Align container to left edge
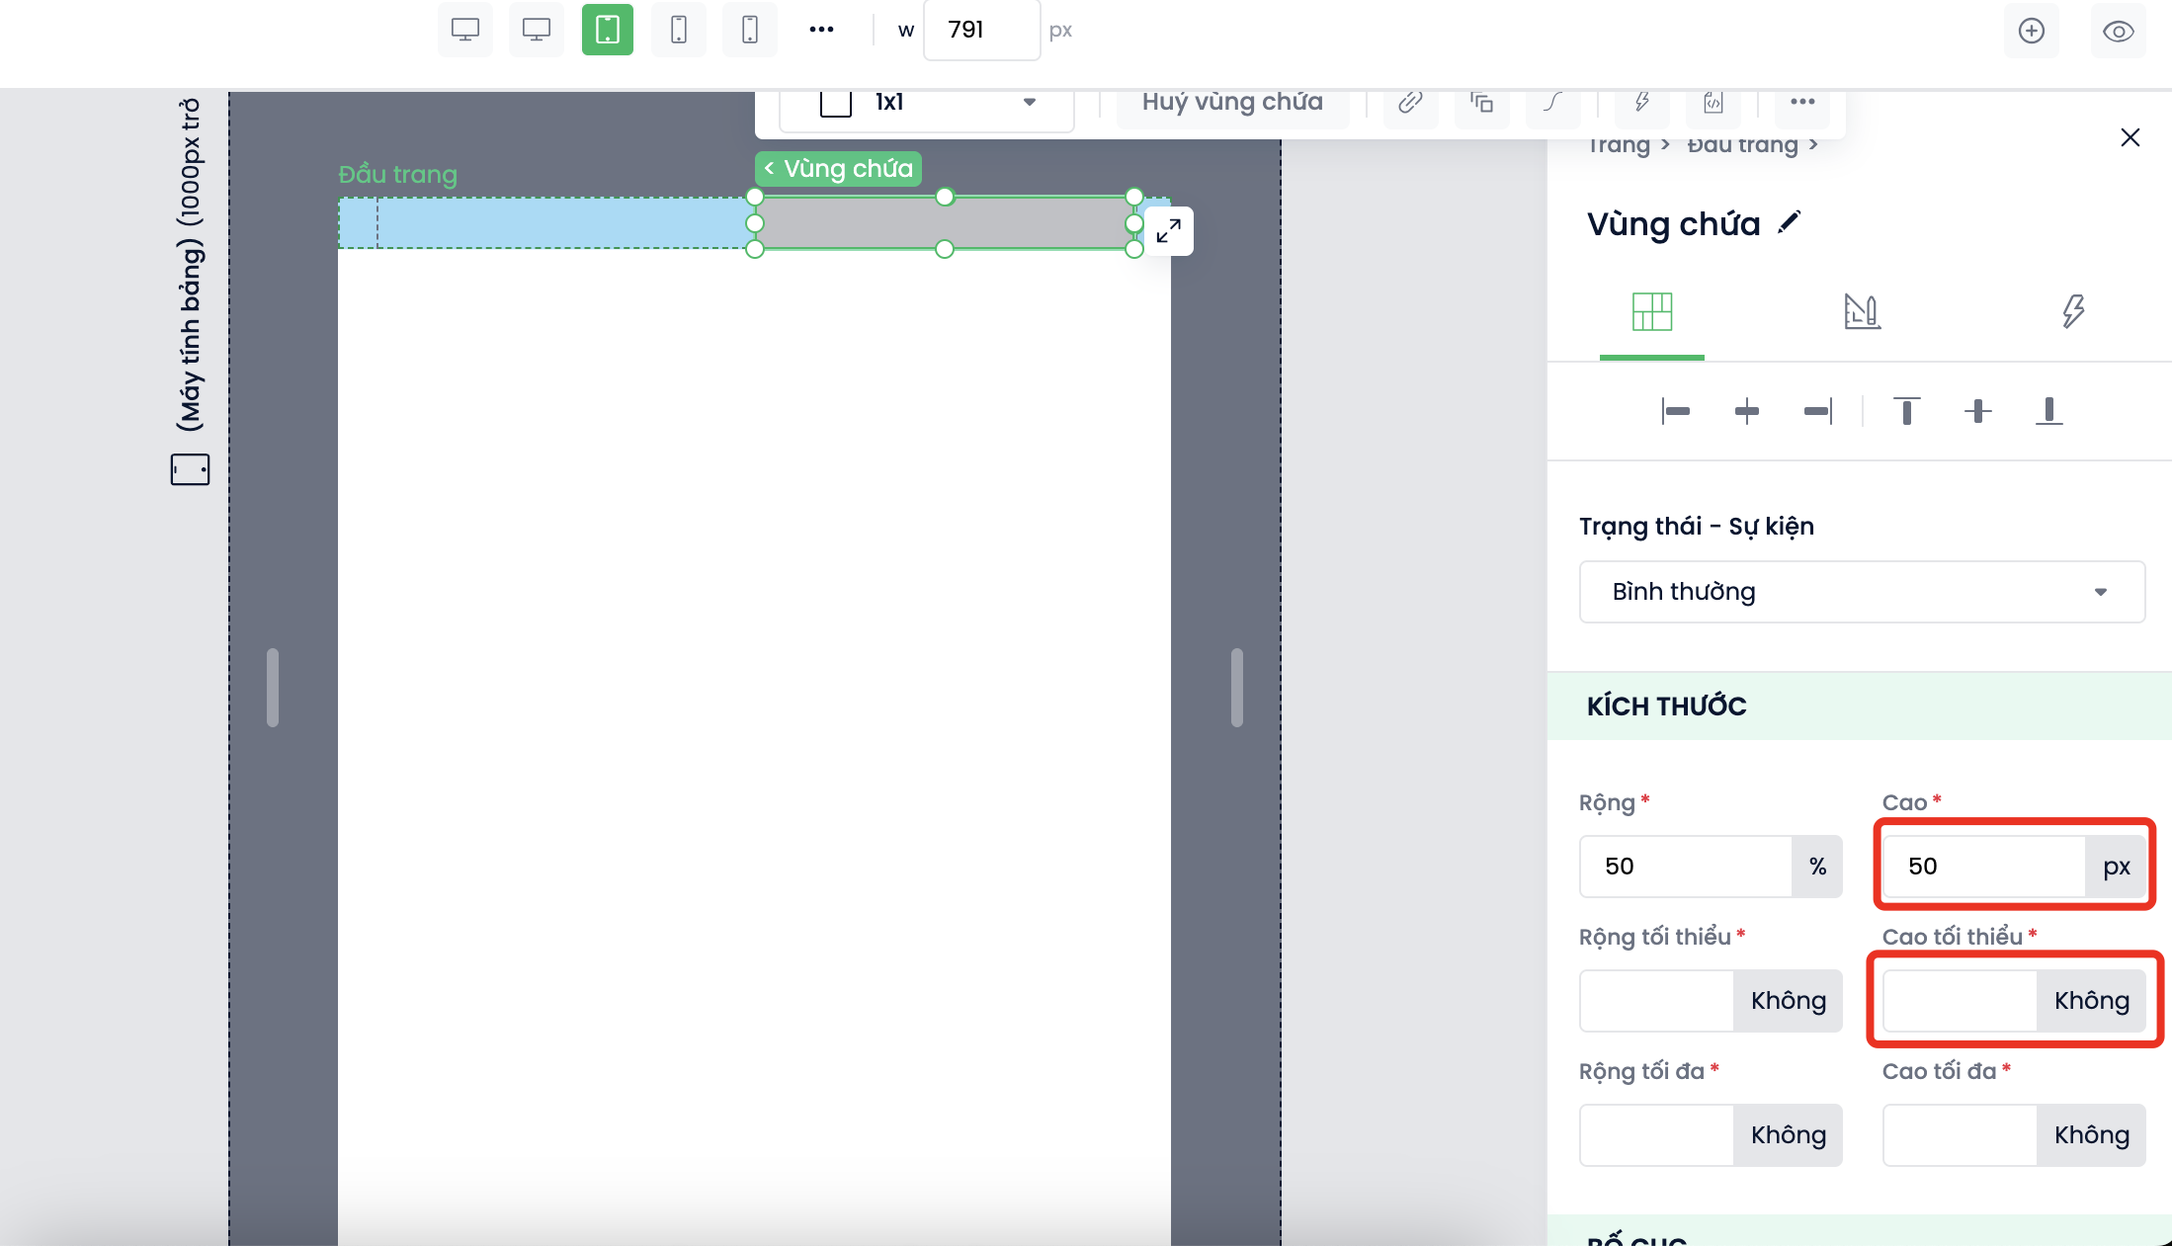The width and height of the screenshot is (2172, 1246). pos(1675,411)
